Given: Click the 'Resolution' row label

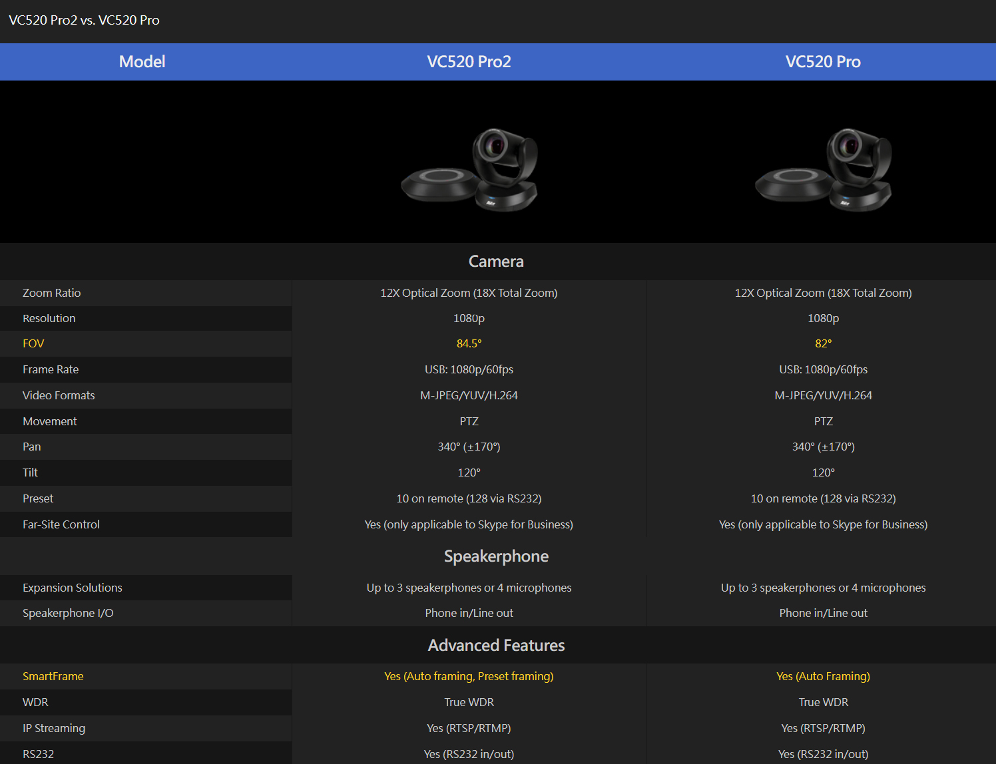Looking at the screenshot, I should point(49,318).
